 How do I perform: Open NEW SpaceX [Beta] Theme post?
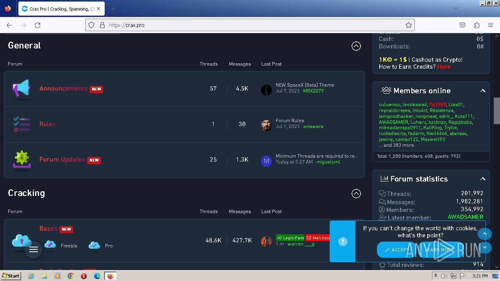305,85
